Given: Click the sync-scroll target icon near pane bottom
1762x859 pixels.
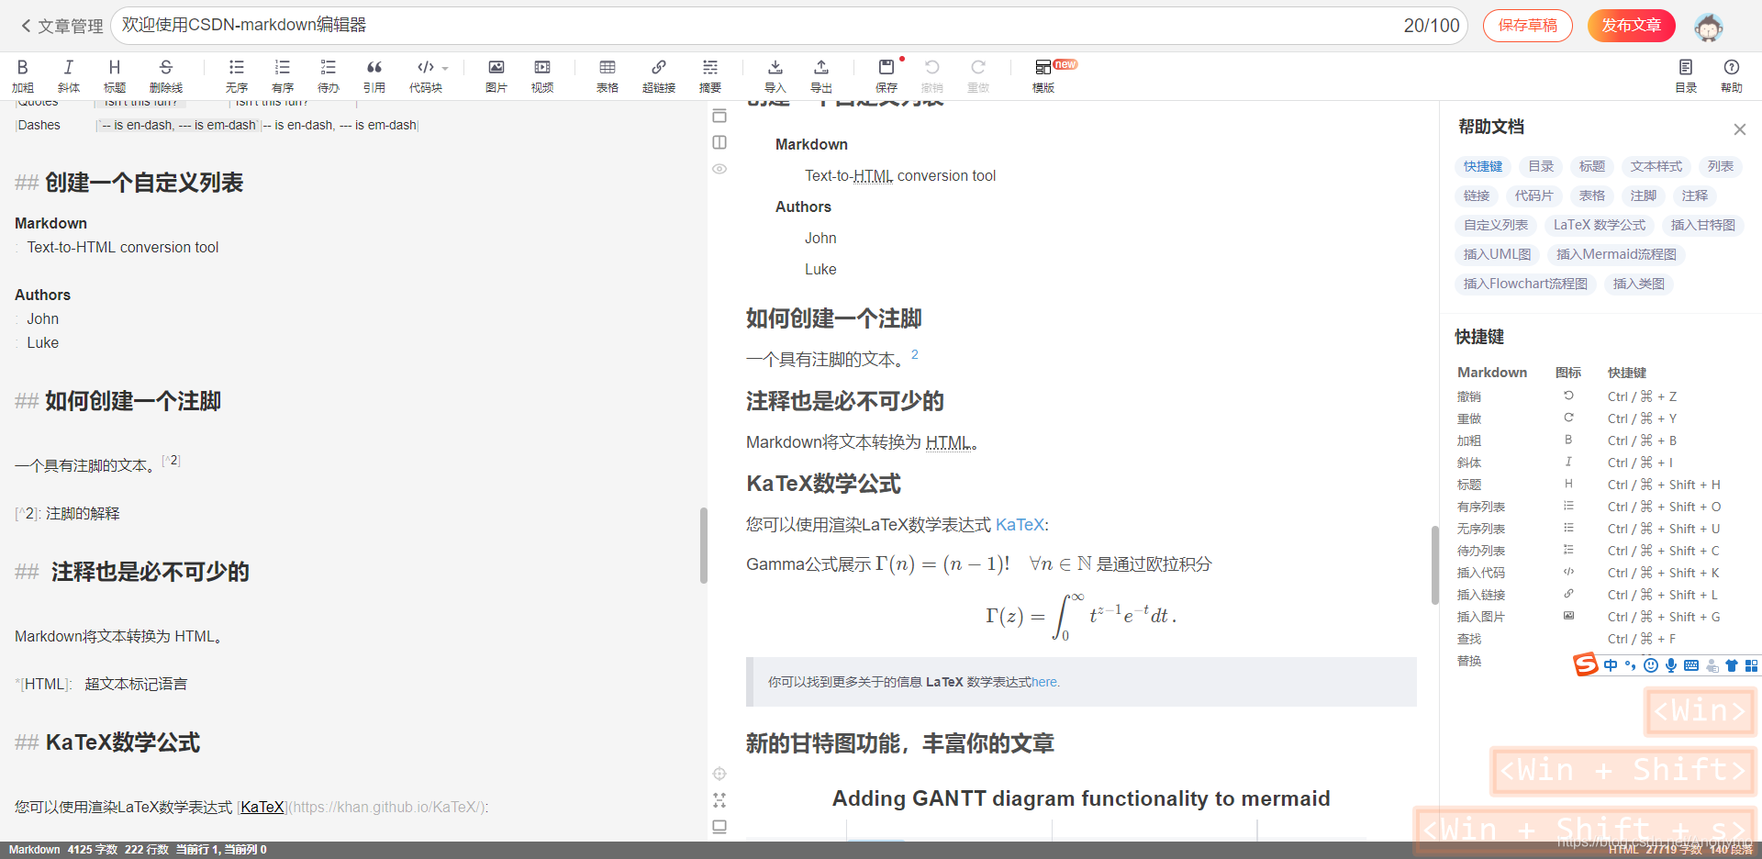Looking at the screenshot, I should [x=719, y=774].
